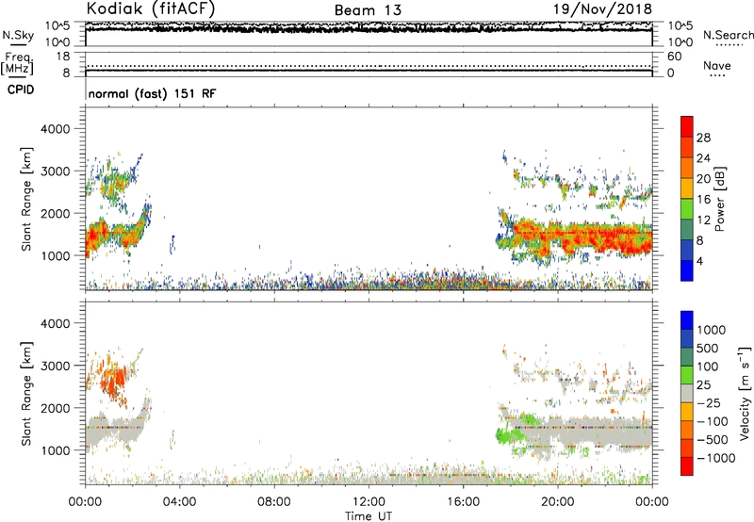Click the "4" label on Power colorbar

[x=699, y=261]
